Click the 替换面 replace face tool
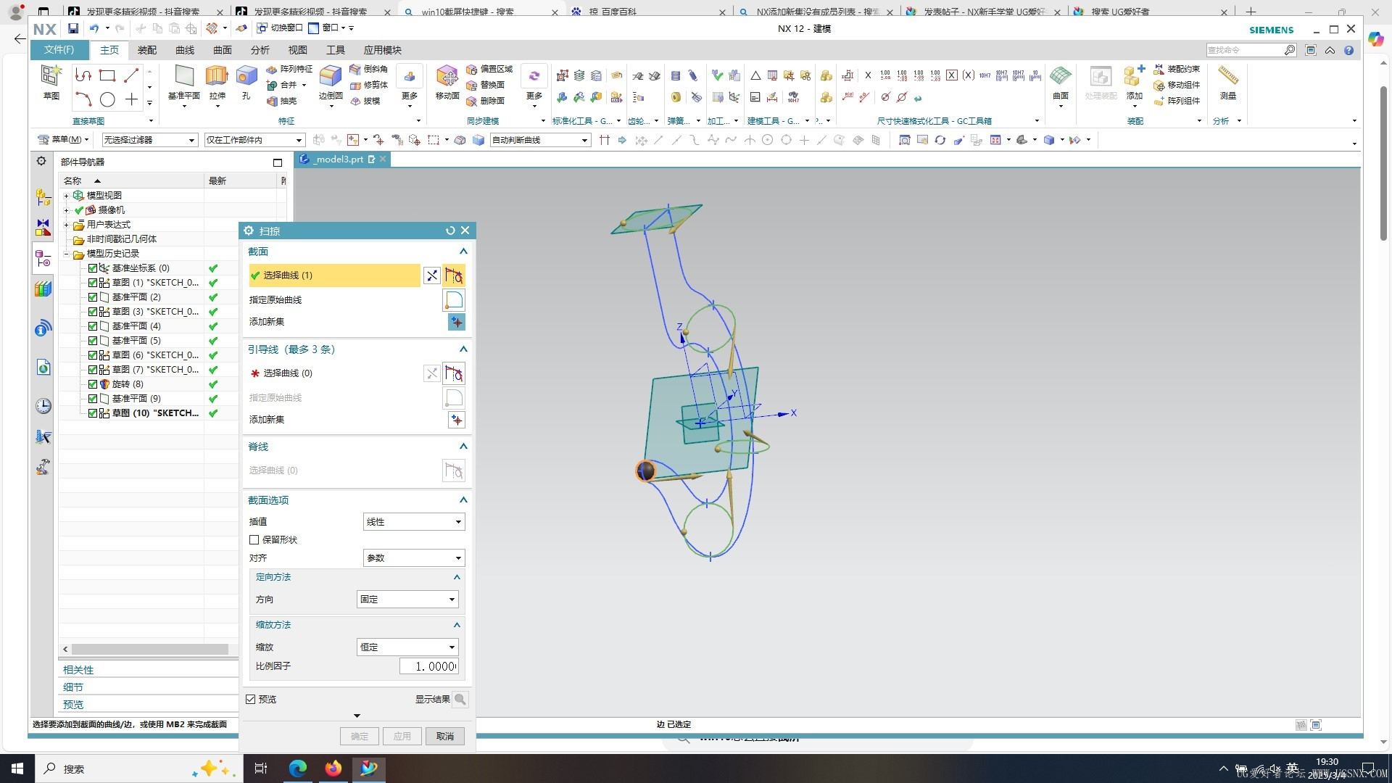Image resolution: width=1392 pixels, height=783 pixels. click(x=486, y=85)
